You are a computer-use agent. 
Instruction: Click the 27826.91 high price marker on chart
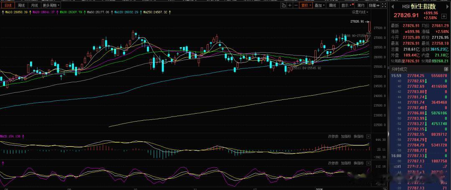click(x=357, y=21)
